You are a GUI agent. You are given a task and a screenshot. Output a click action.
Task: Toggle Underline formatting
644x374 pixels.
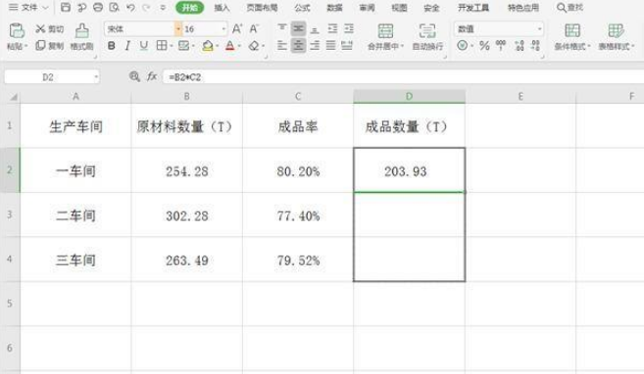click(144, 45)
